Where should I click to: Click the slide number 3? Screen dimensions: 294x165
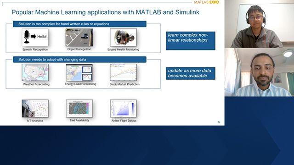(x=219, y=122)
